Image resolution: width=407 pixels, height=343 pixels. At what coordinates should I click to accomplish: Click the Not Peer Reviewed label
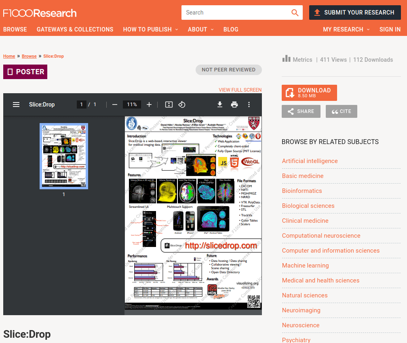click(x=228, y=70)
